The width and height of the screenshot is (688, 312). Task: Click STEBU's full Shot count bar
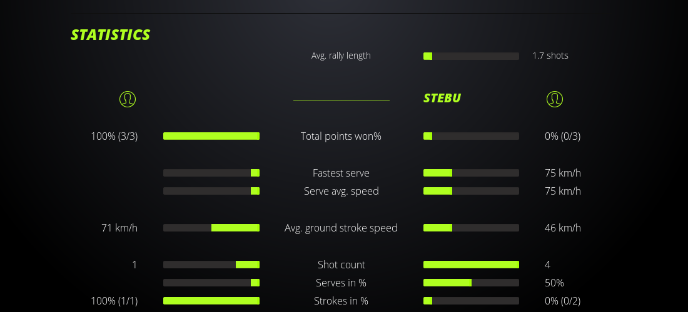[471, 265]
